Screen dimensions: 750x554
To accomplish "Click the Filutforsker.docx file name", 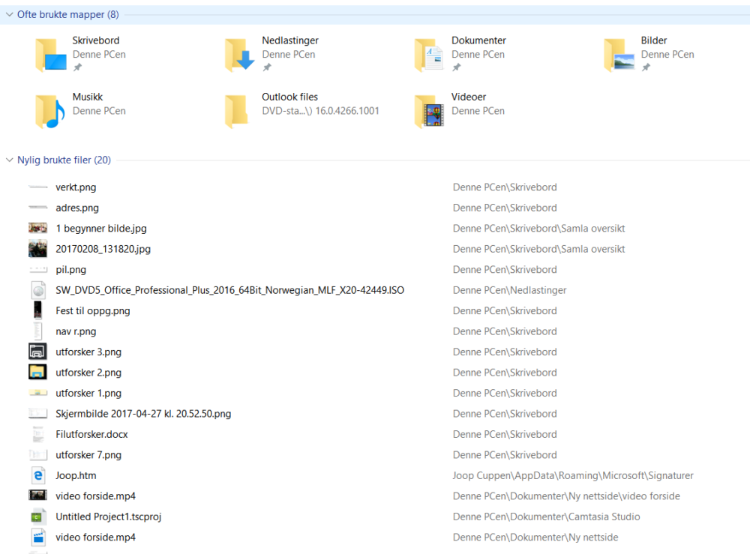I will click(x=91, y=434).
